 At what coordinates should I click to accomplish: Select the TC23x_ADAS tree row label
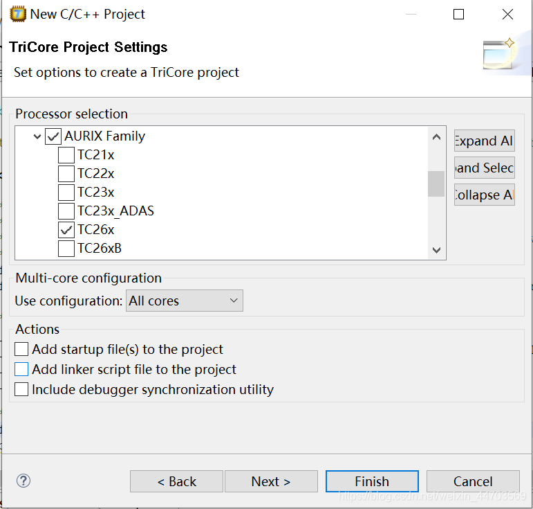(115, 211)
